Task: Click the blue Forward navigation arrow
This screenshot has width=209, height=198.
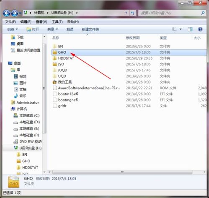Action: pos(15,13)
